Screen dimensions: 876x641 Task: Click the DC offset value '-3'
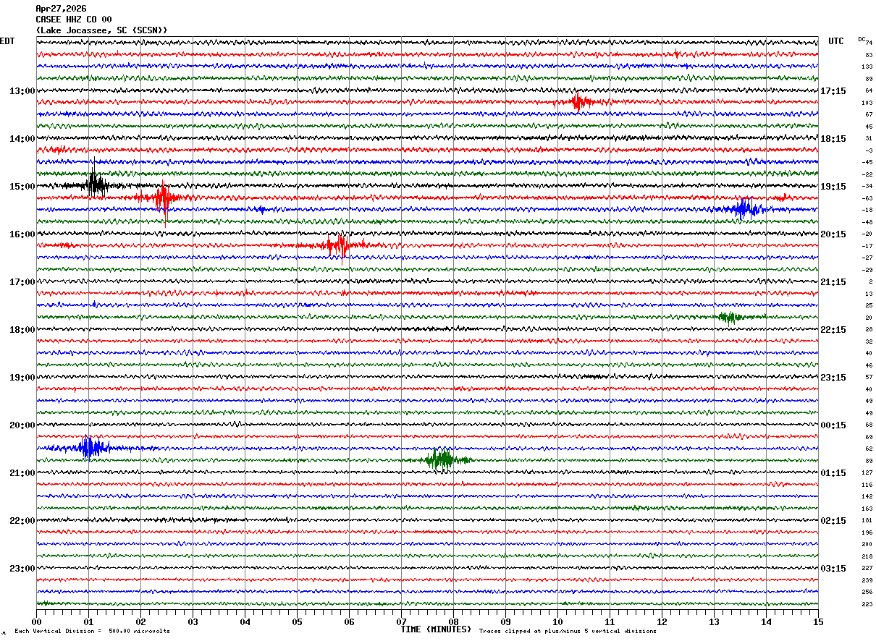(x=868, y=150)
